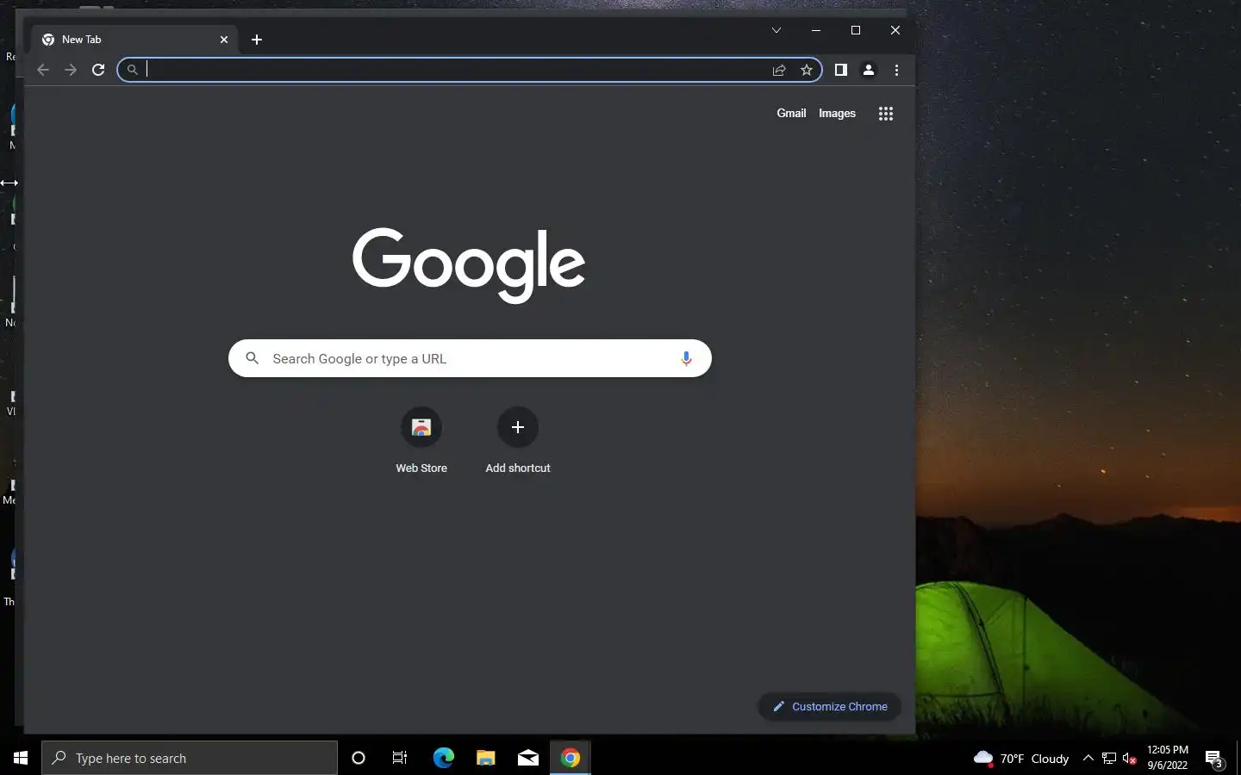Click the share page icon in address bar

(x=779, y=70)
